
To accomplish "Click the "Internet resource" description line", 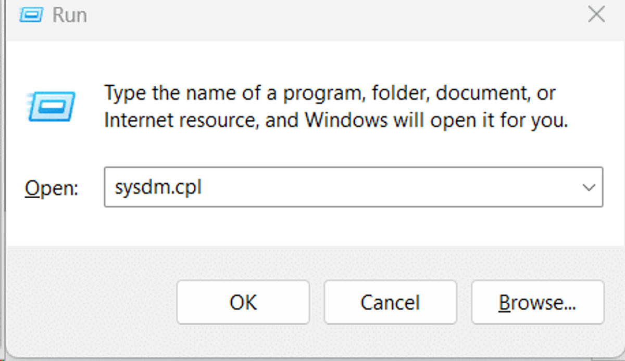I will pos(336,121).
